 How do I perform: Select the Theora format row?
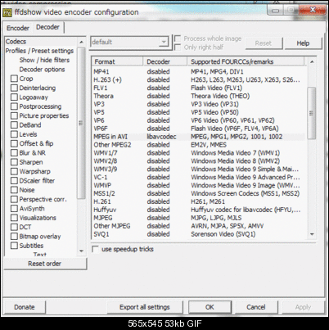198,96
